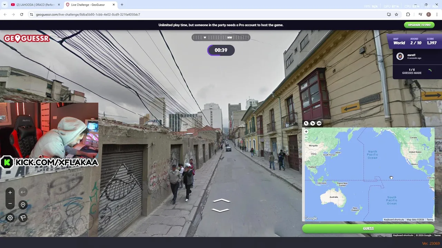Screen dimensions: 442x248
Task: Reload the GeoGuessr page
Action: [22, 14]
